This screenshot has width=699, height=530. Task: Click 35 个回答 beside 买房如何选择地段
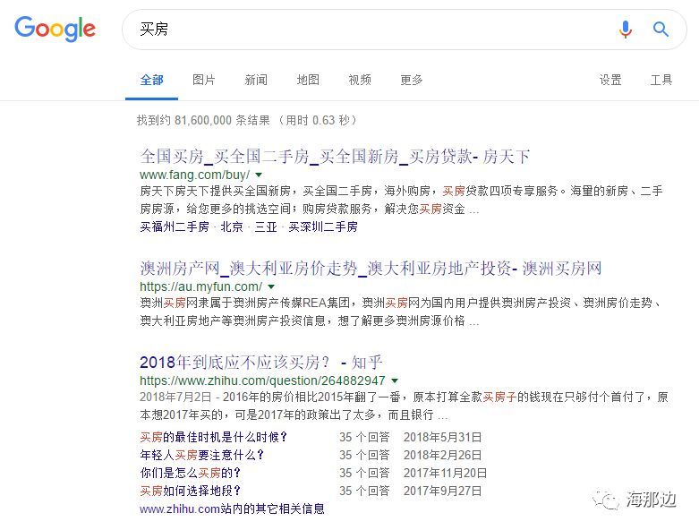[x=364, y=491]
